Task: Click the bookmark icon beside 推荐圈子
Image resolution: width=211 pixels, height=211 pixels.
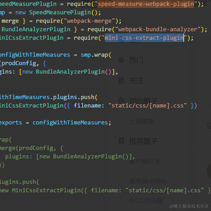Action: [122, 141]
